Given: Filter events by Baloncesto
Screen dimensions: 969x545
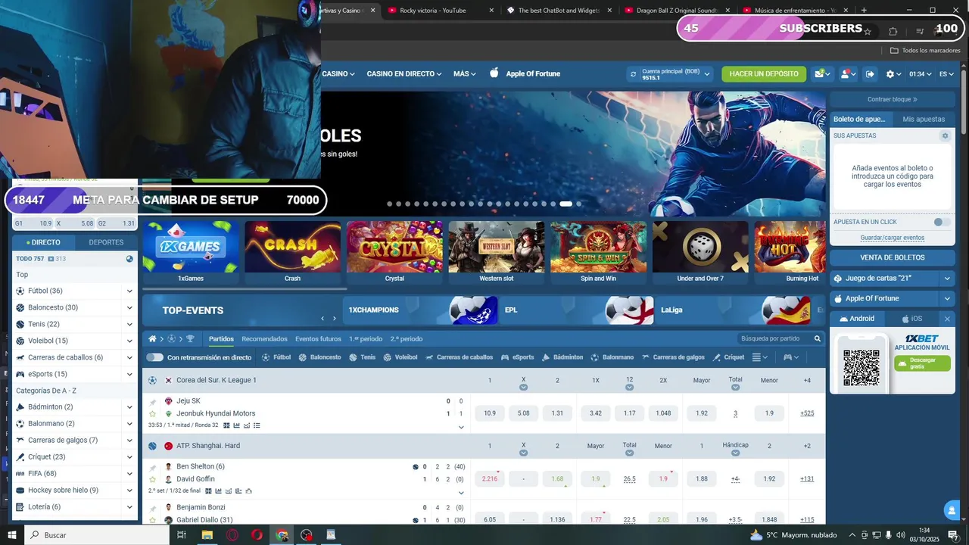Looking at the screenshot, I should click(x=319, y=357).
